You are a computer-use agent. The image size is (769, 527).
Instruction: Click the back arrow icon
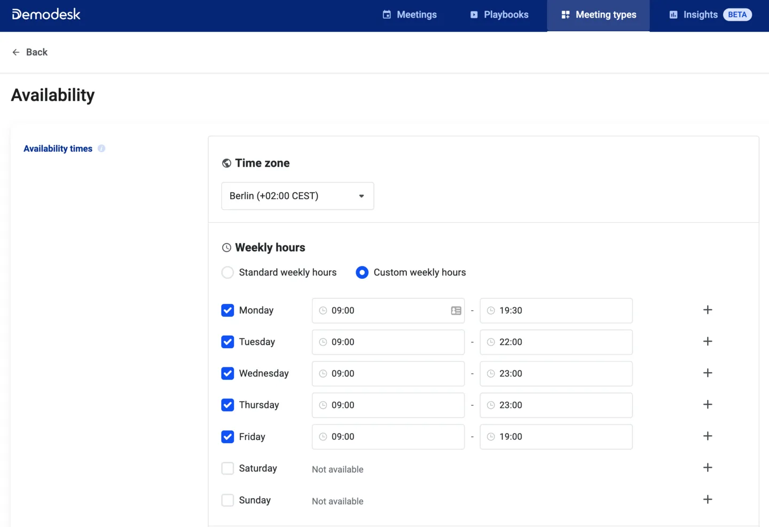(16, 52)
